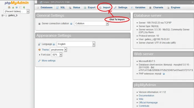
Task: Click the General Settings panel header
Action: 83,16
